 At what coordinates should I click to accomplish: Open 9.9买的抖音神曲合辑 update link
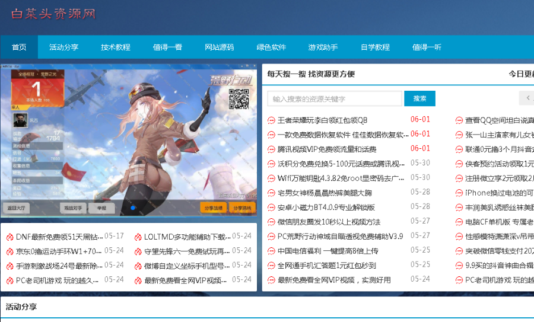pyautogui.click(x=500, y=266)
